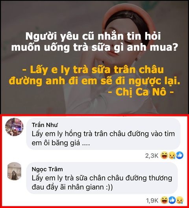
Task: Click the line 'muốn uống trà sữa gì anh mua?'
Action: point(94,47)
